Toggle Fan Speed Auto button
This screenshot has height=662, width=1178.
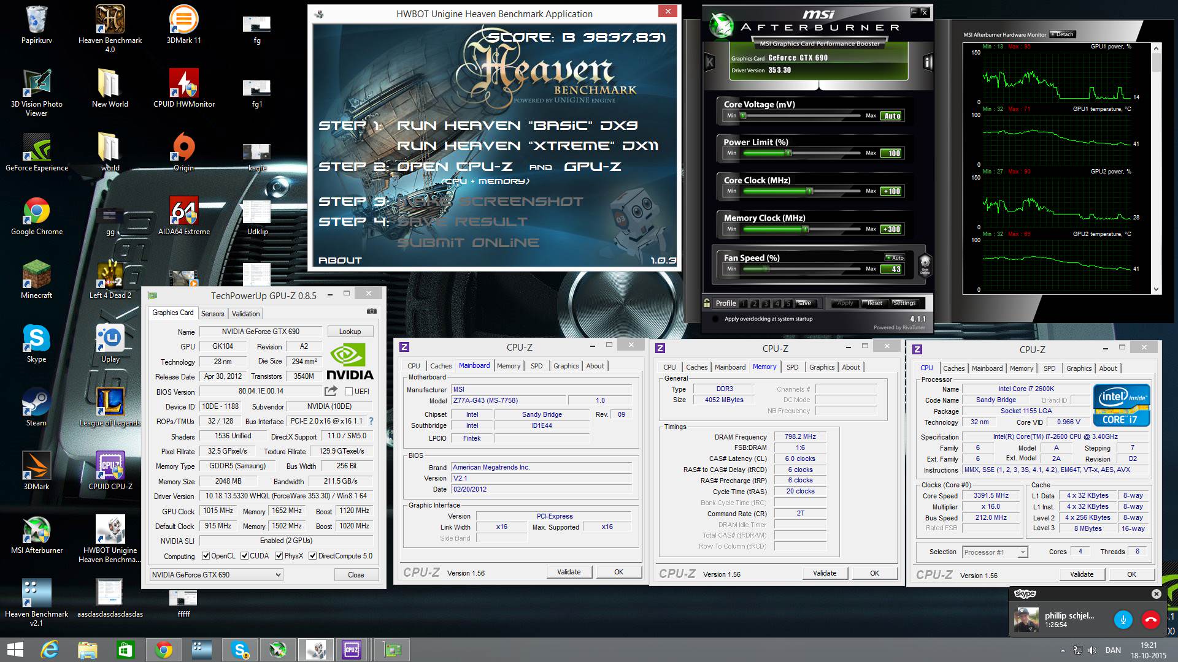point(895,258)
